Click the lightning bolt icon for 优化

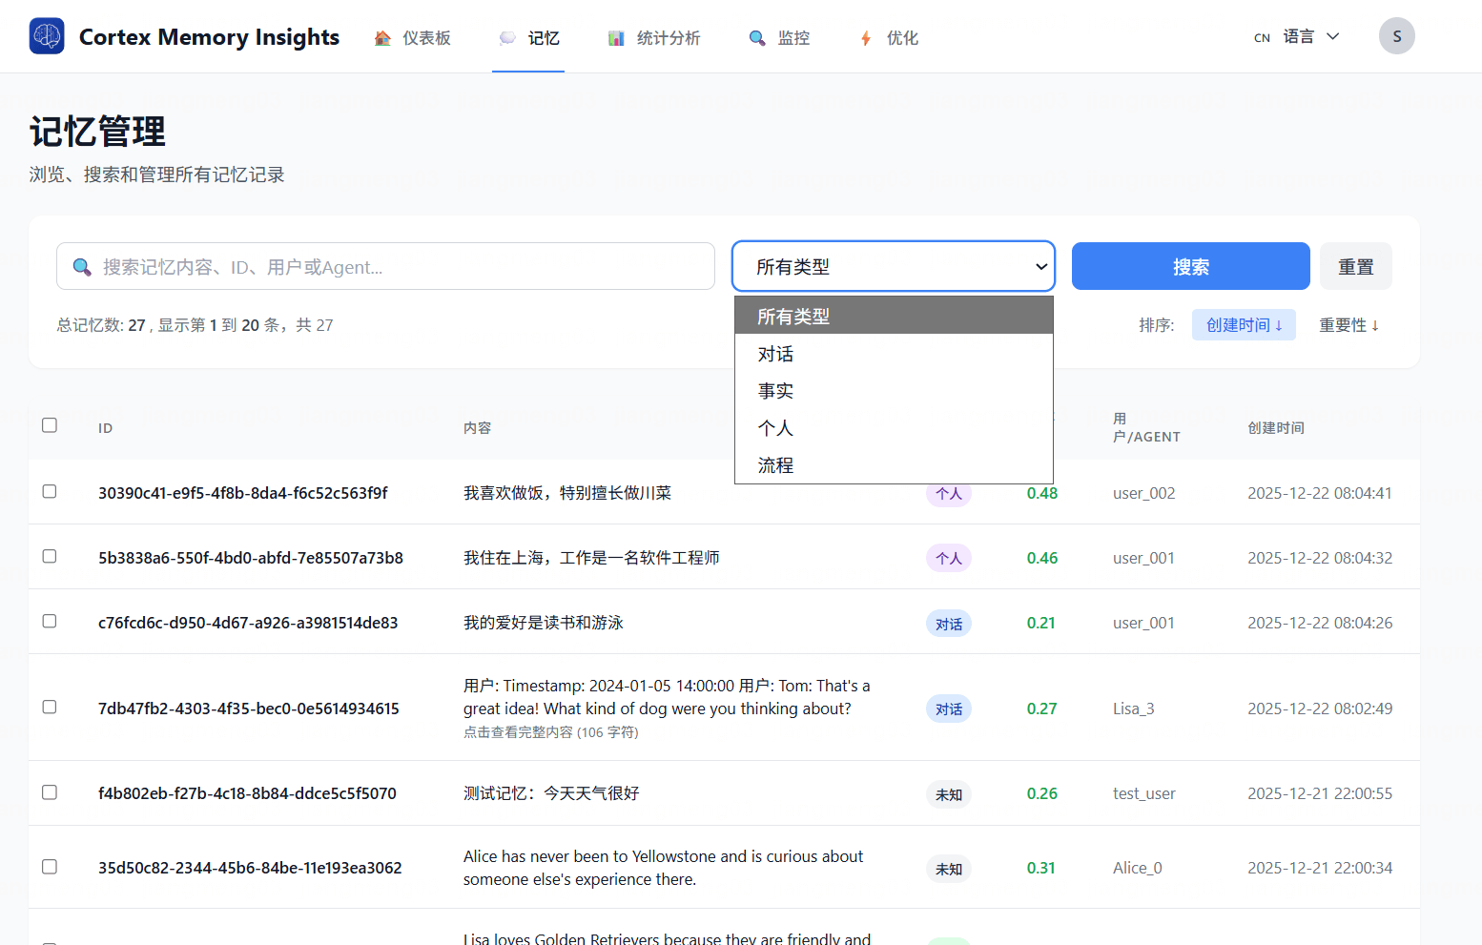(866, 38)
